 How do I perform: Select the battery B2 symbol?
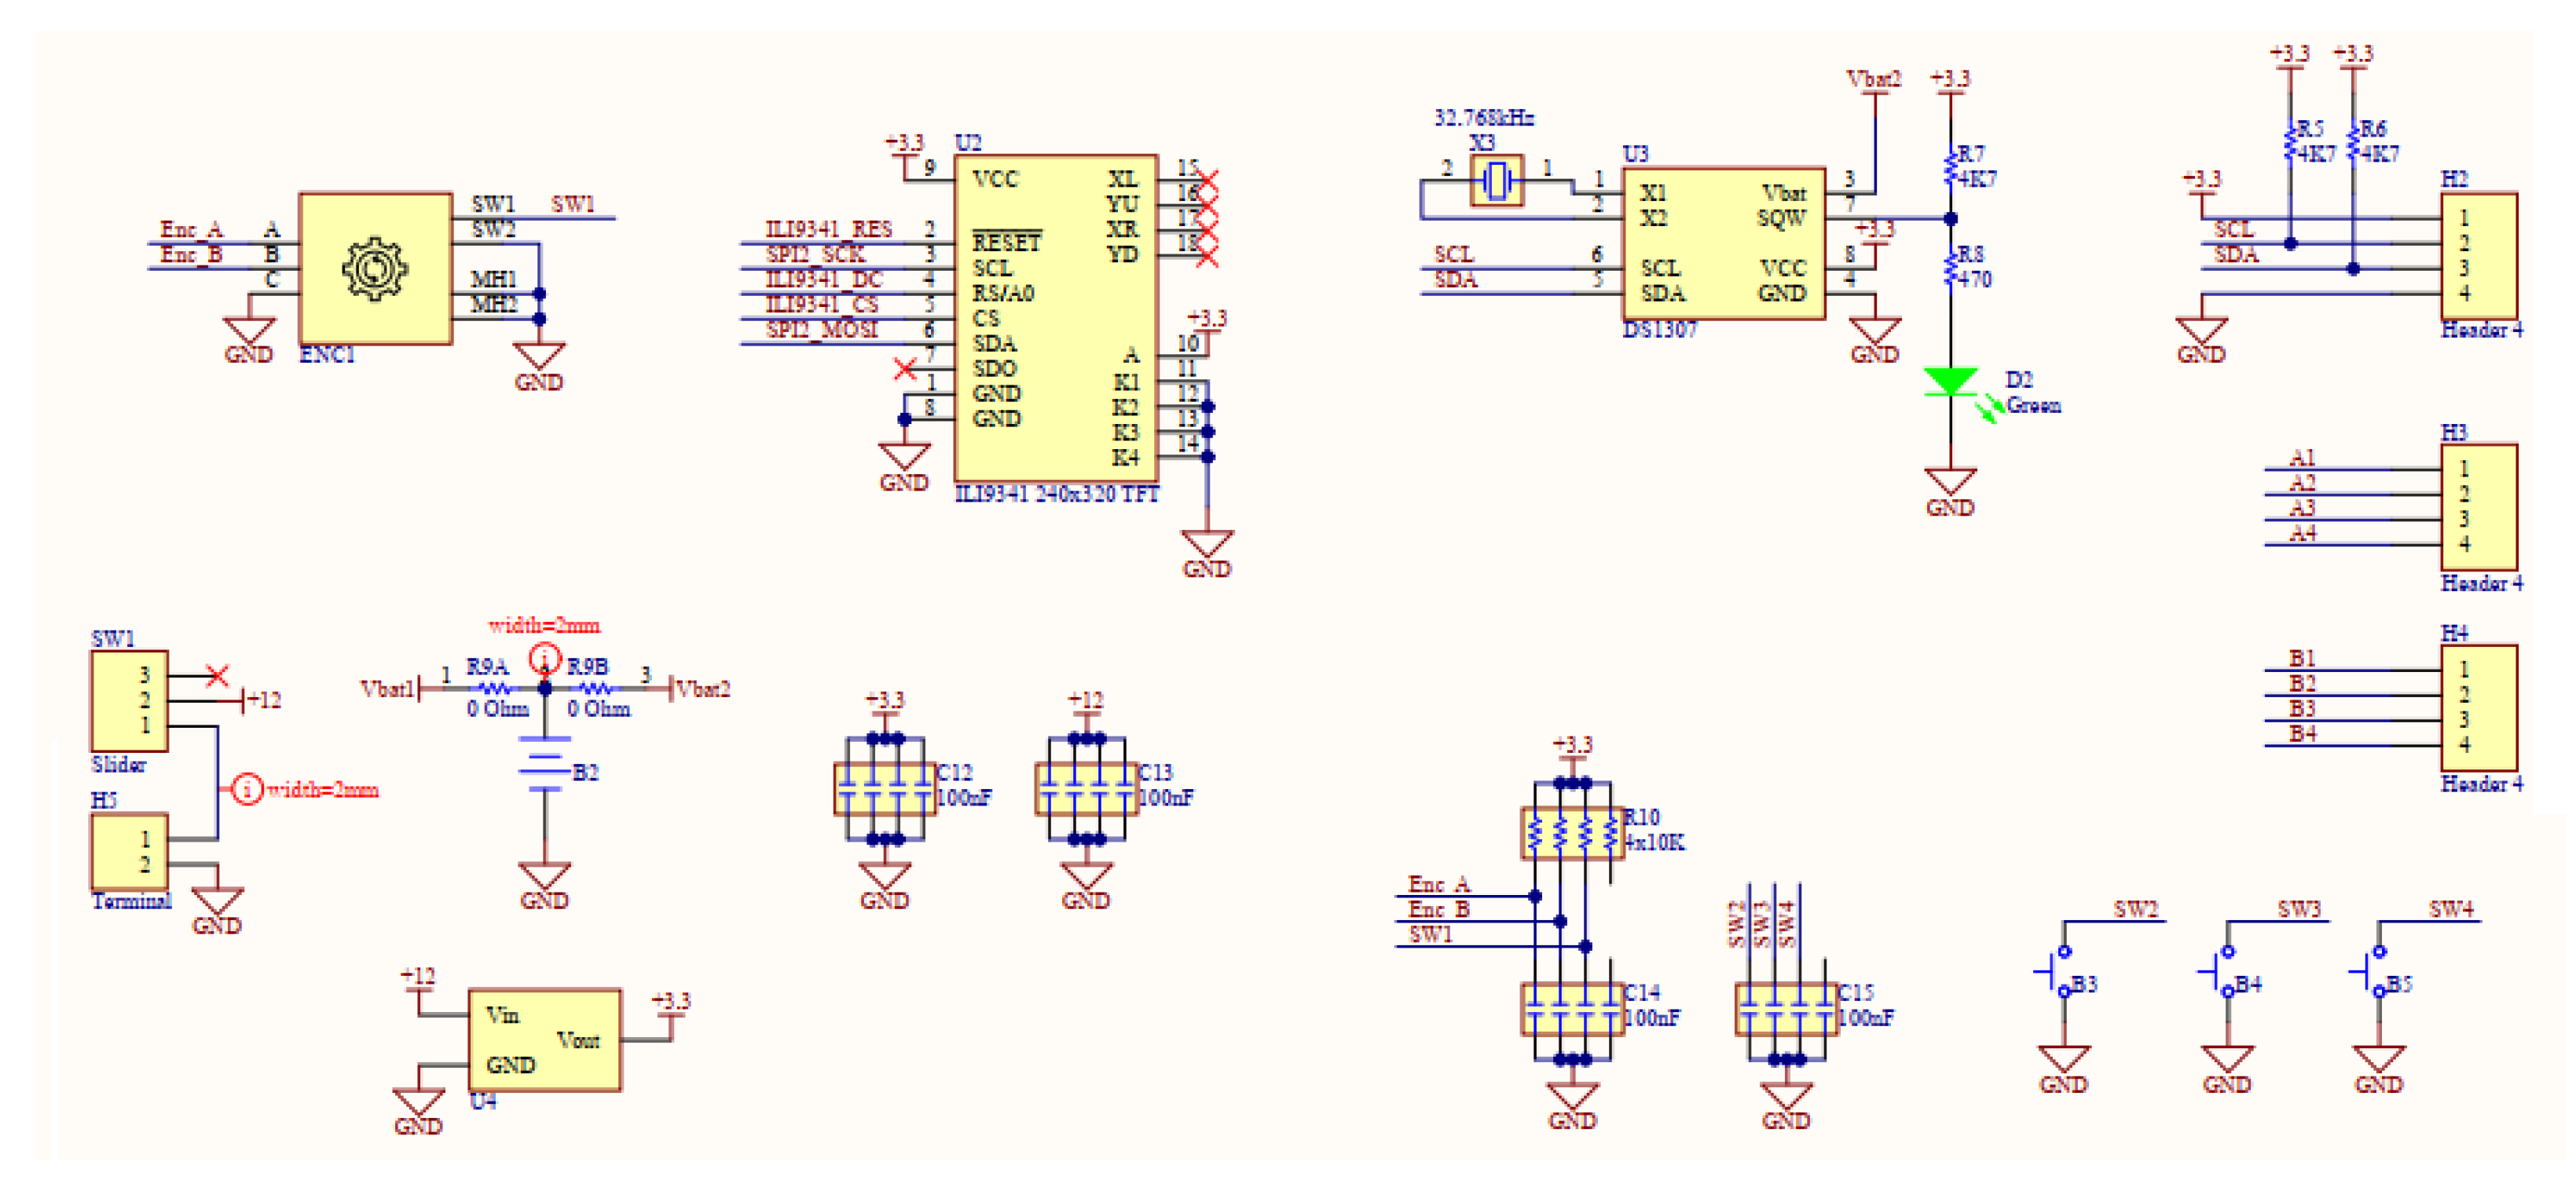(545, 765)
